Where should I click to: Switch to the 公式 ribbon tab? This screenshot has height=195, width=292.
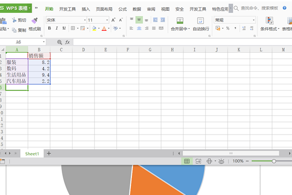coord(123,9)
